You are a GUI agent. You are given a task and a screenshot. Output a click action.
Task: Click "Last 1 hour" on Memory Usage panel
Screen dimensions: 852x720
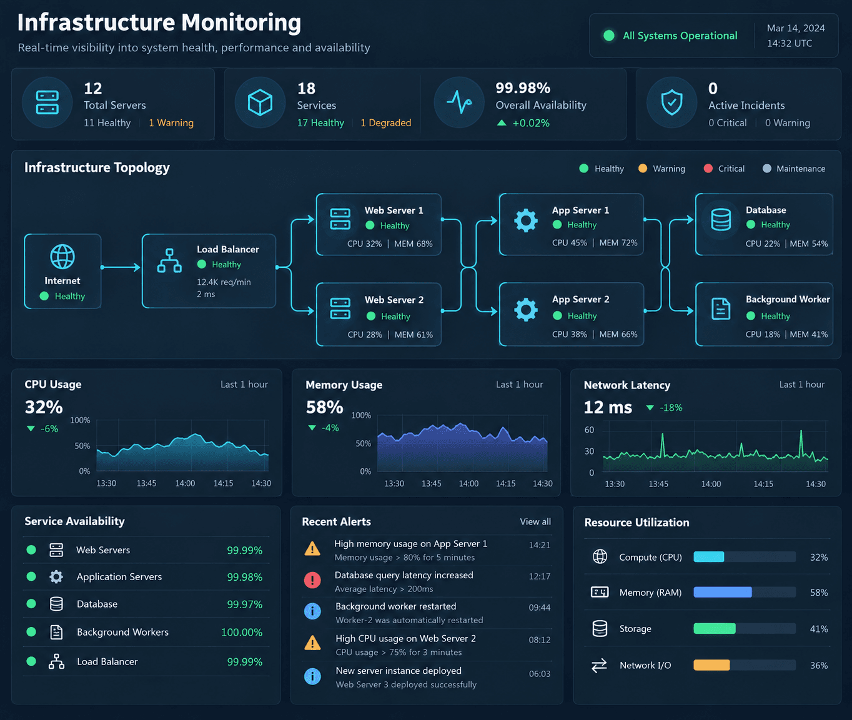[520, 385]
